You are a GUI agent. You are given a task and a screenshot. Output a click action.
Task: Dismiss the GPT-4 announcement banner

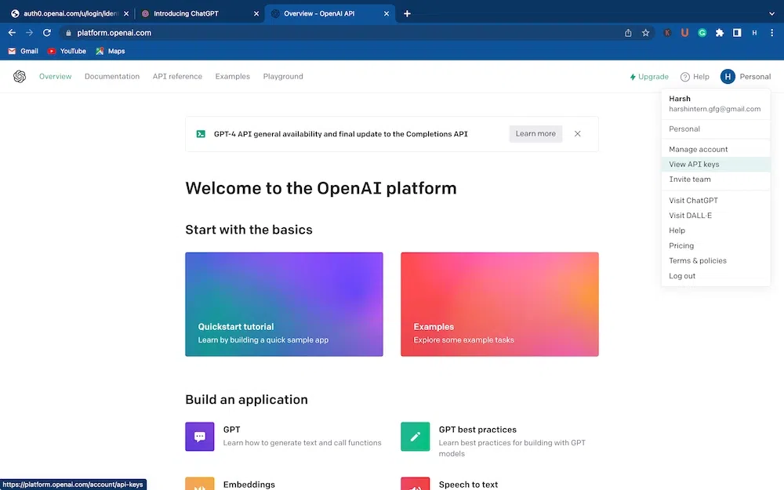tap(578, 133)
